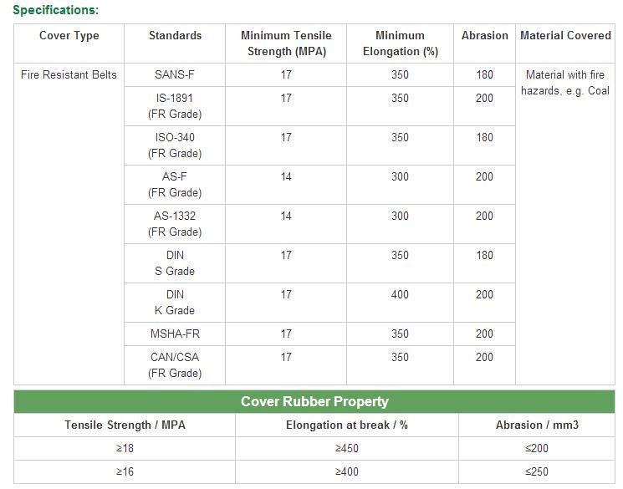Select the ISO-340 (FR Grade) cell
Image resolution: width=623 pixels, height=489 pixels.
(x=175, y=145)
